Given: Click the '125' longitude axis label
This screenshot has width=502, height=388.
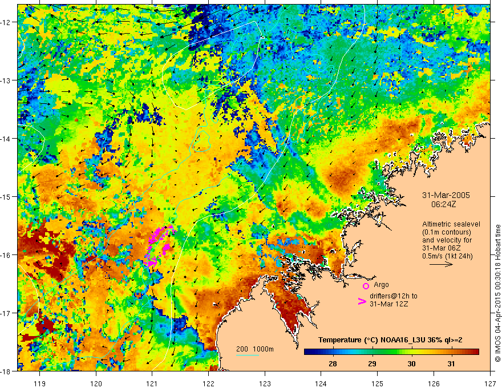Looking at the screenshot, I should point(378,383).
